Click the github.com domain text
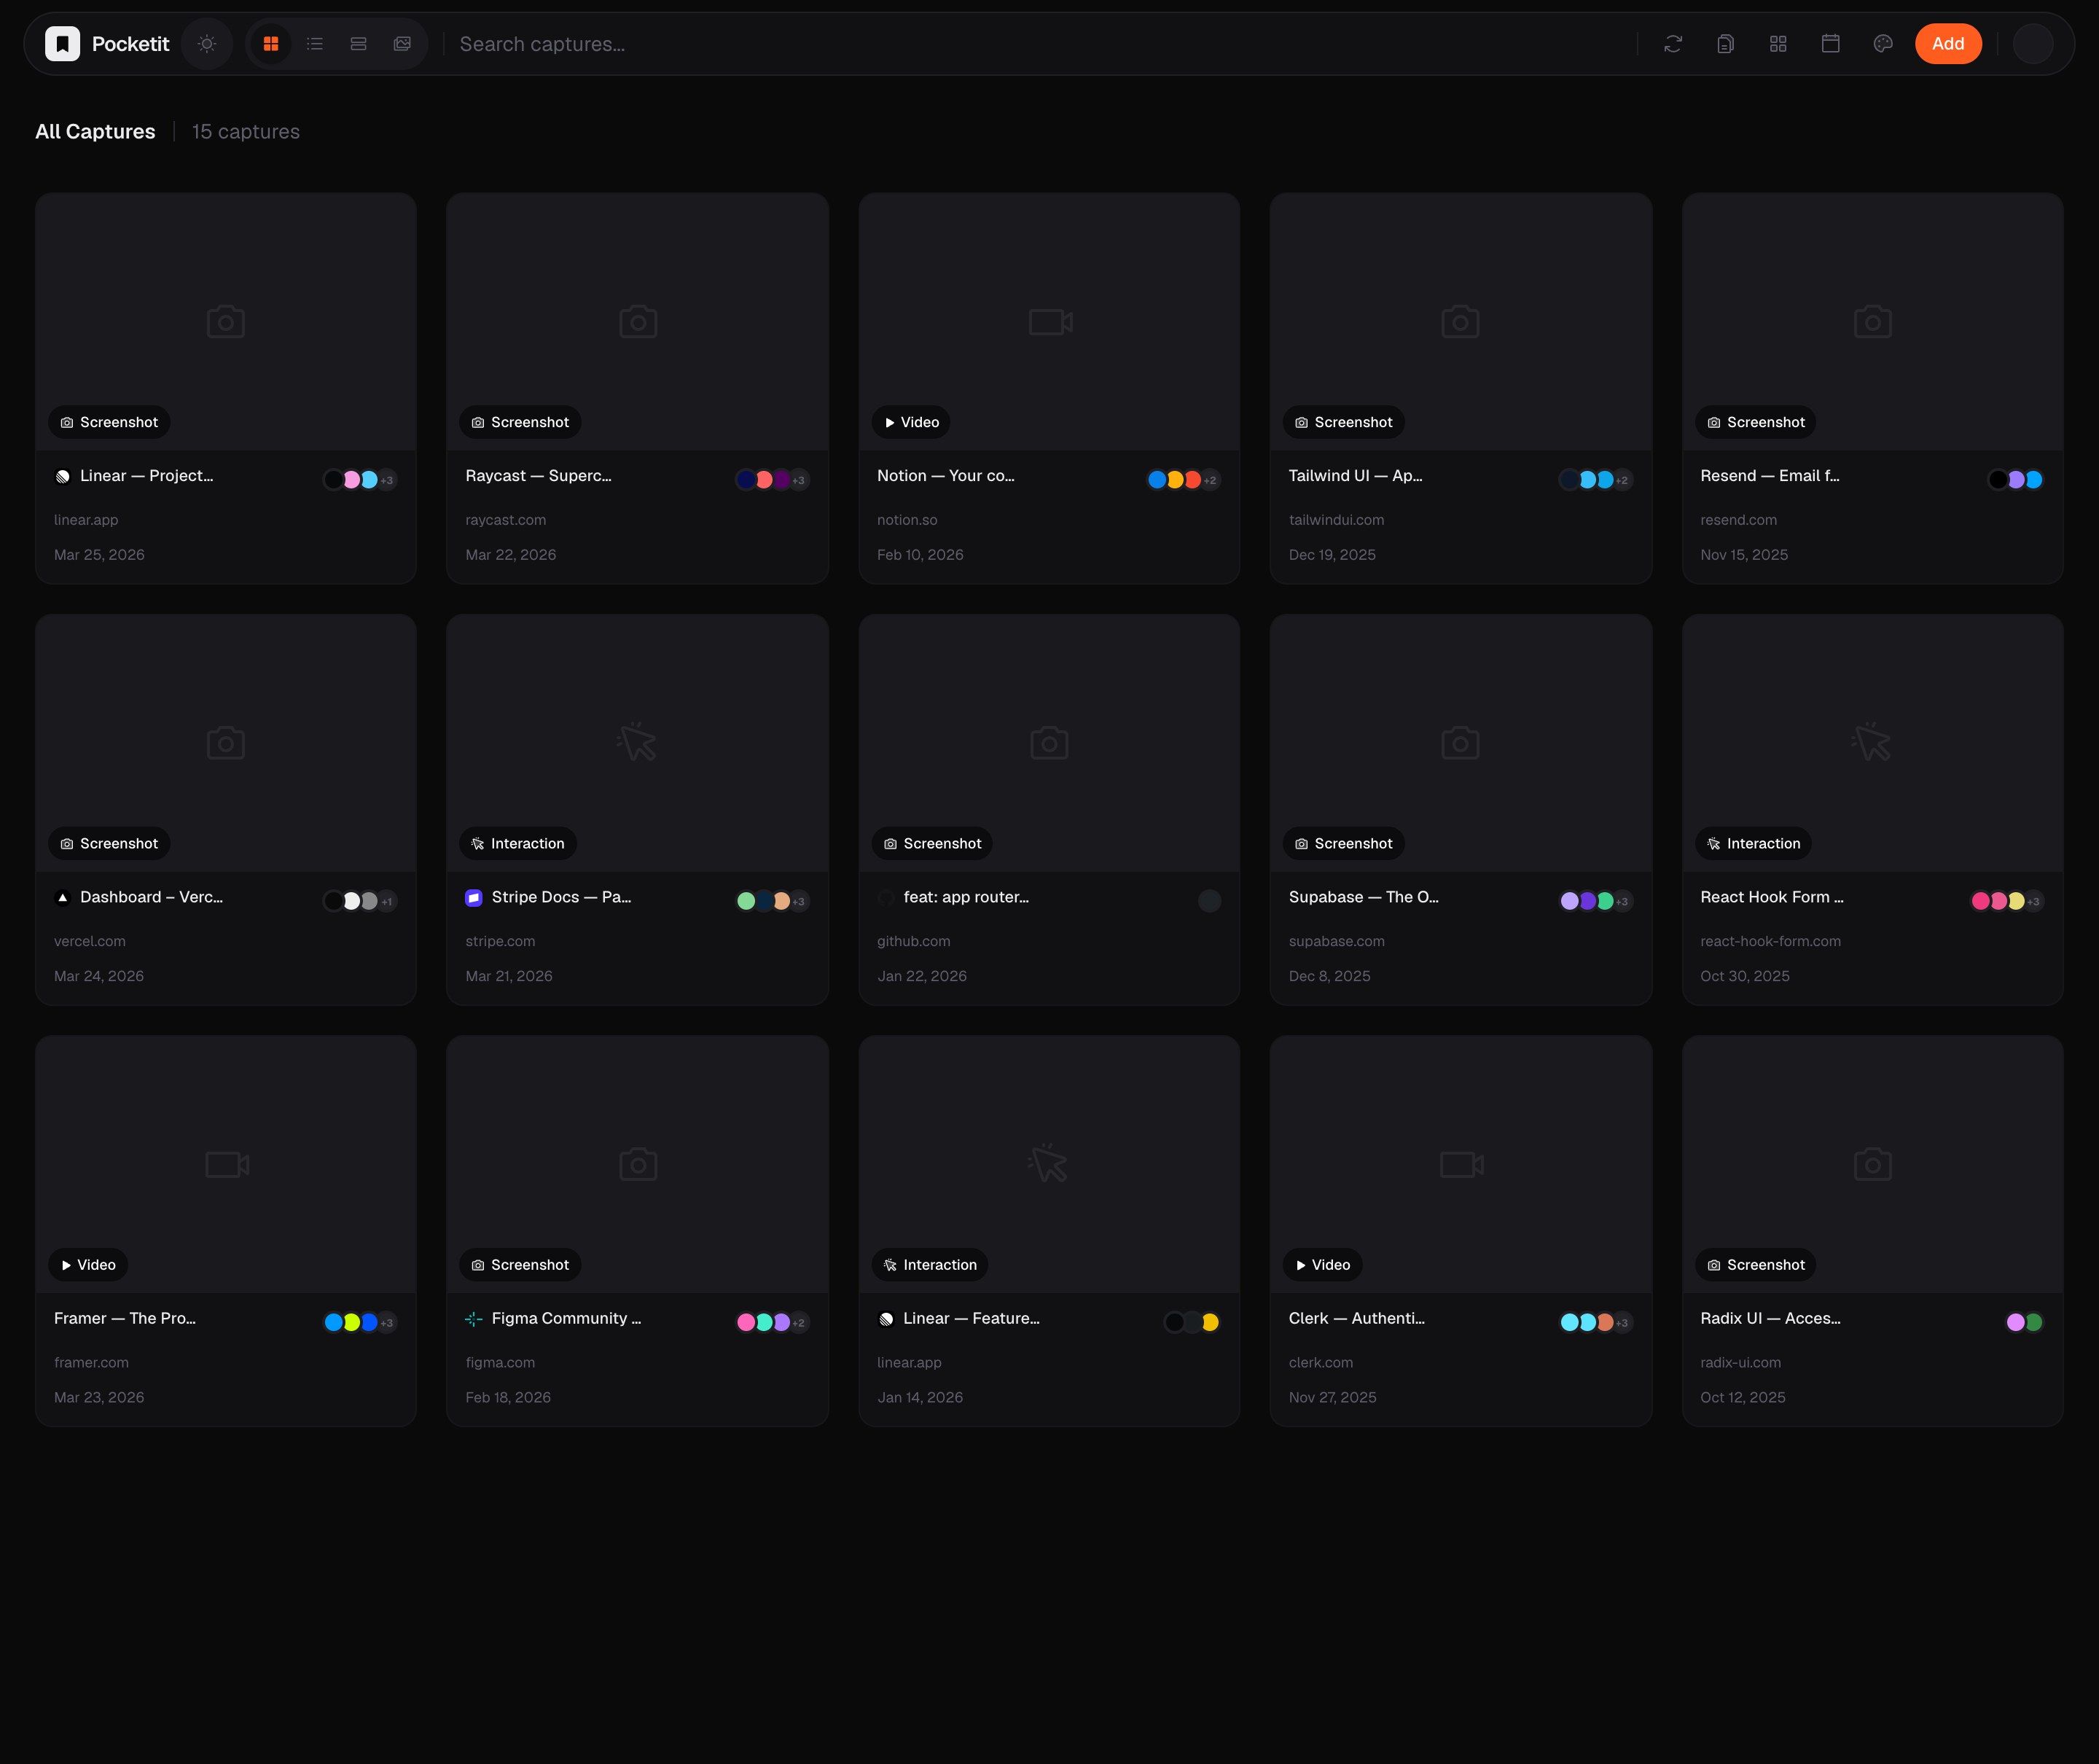This screenshot has width=2099, height=1764. point(914,941)
